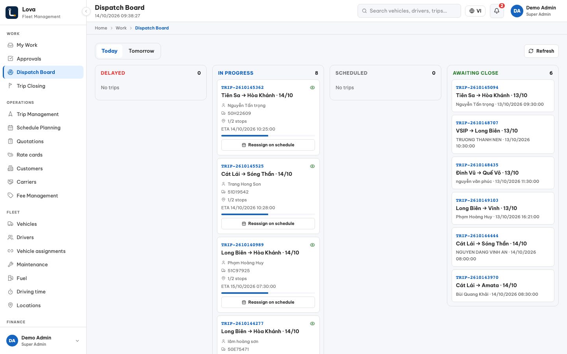Switch to the Tomorrow tab

pyautogui.click(x=141, y=51)
